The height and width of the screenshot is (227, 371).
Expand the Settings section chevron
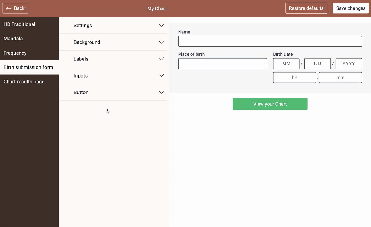coord(161,26)
